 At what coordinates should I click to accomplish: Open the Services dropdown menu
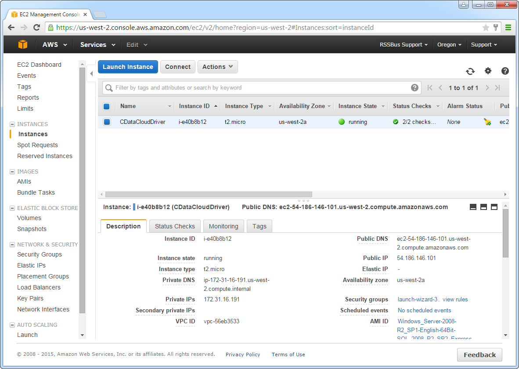pyautogui.click(x=97, y=45)
